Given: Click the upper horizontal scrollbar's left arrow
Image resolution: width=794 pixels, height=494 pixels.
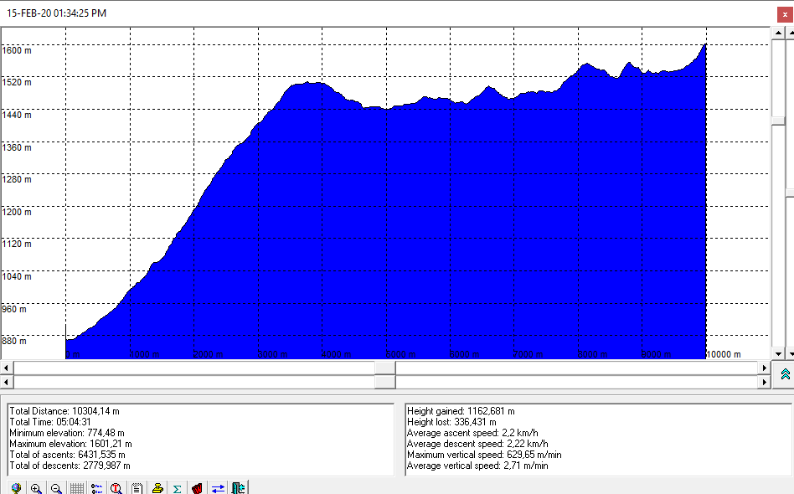Looking at the screenshot, I should tap(7, 368).
